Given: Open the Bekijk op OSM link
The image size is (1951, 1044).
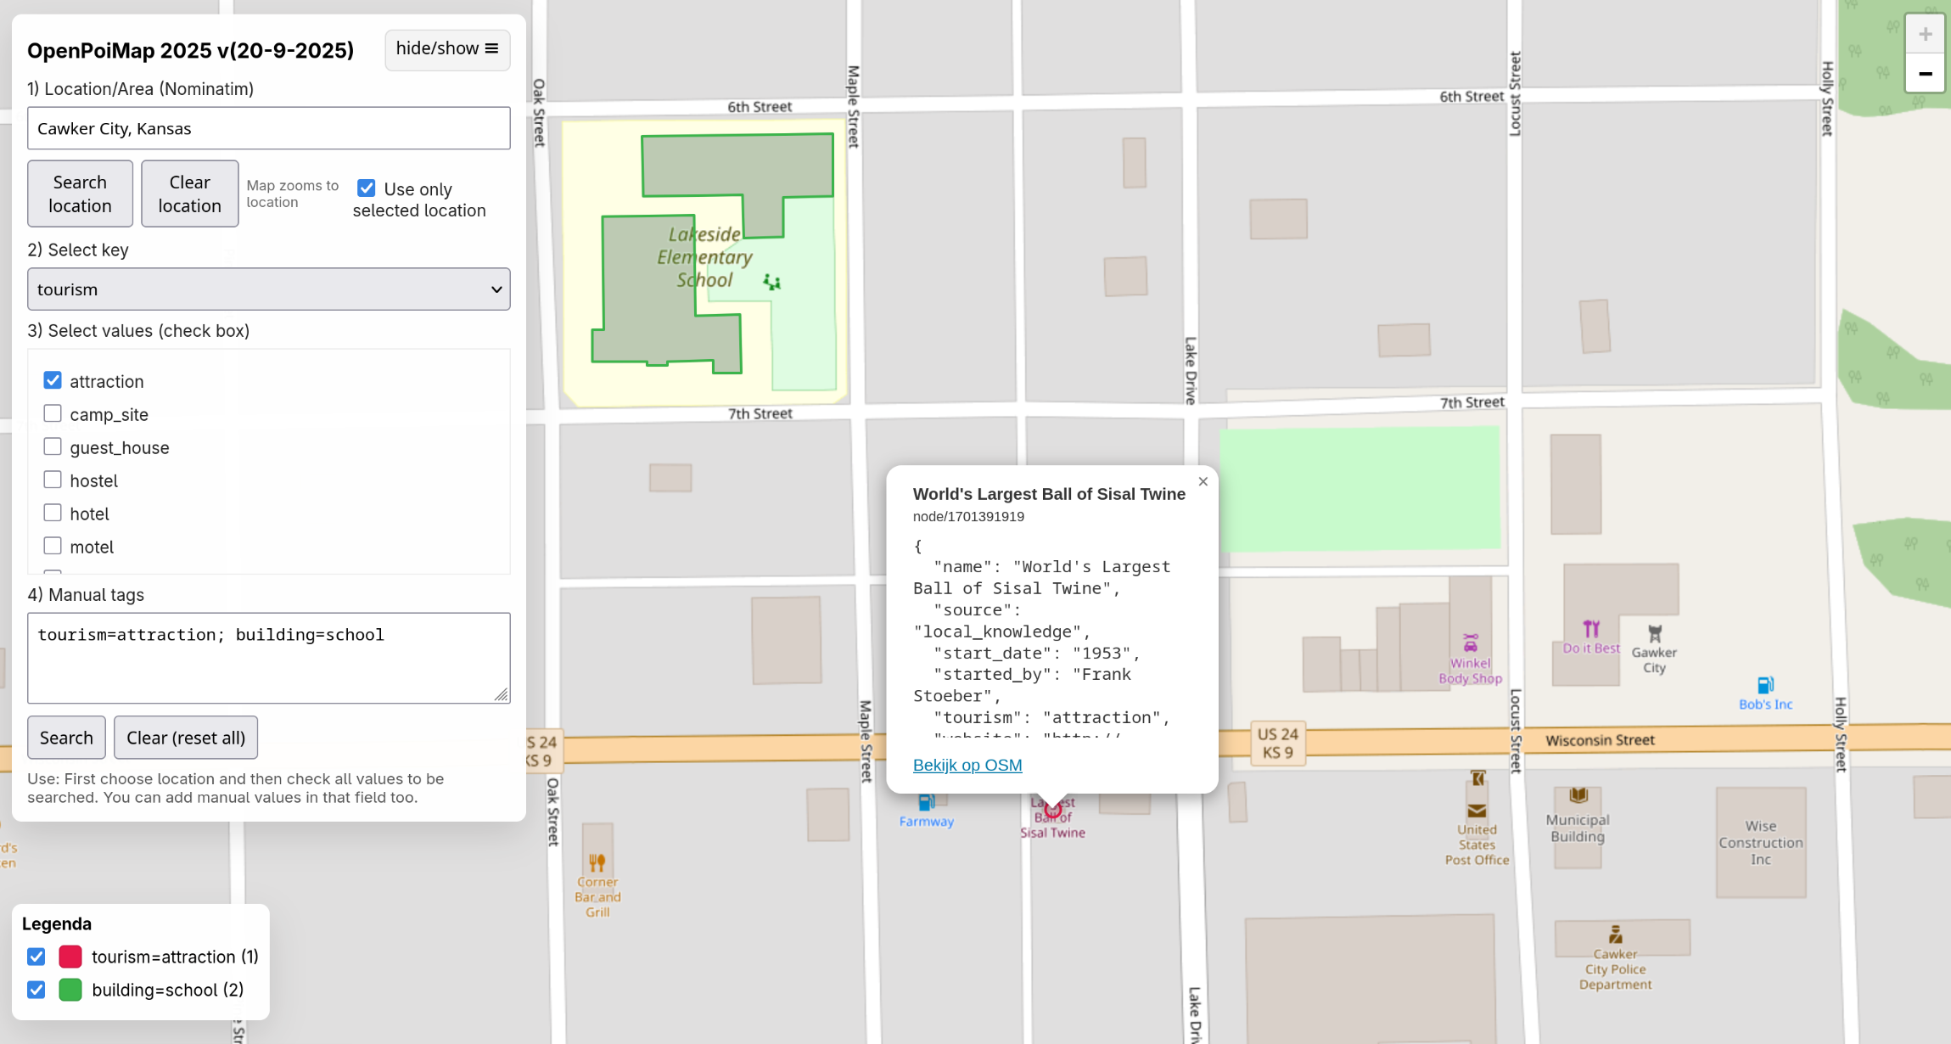Looking at the screenshot, I should click(967, 765).
